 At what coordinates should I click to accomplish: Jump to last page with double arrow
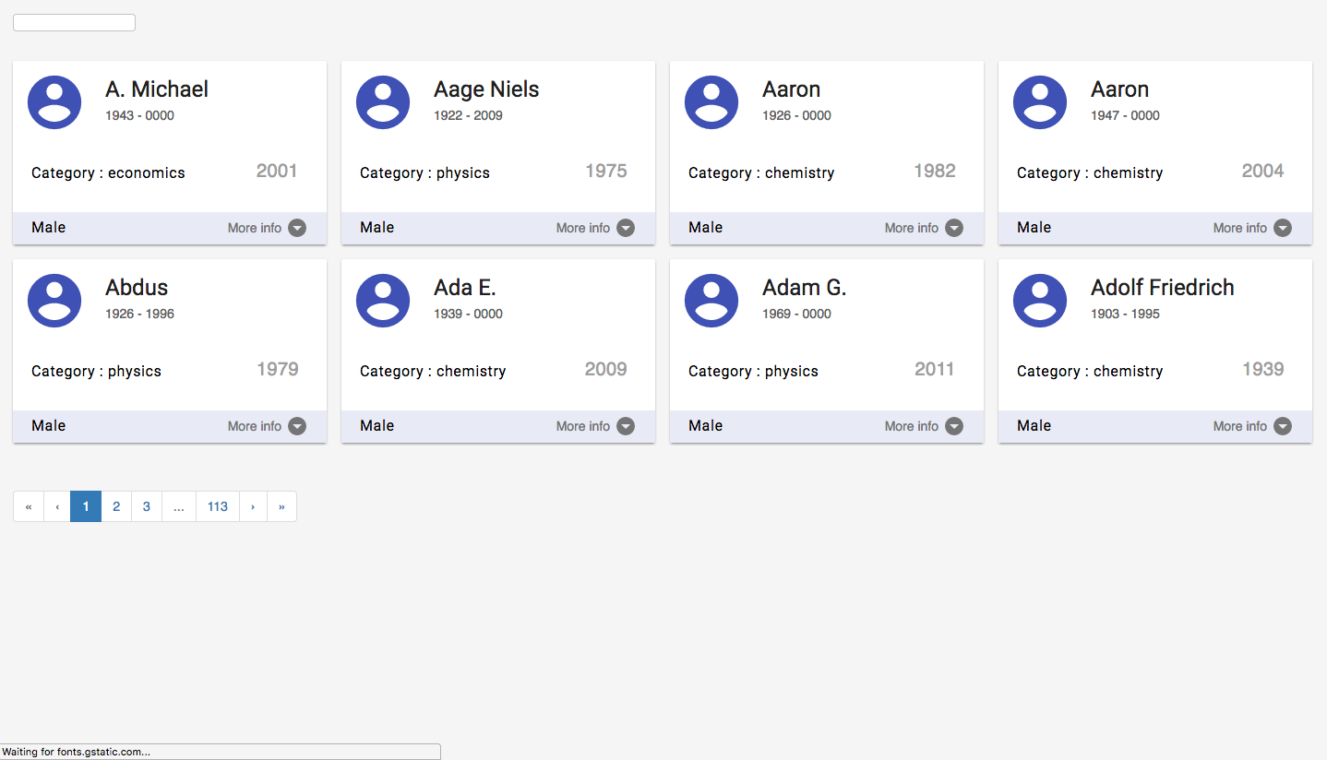click(x=281, y=506)
